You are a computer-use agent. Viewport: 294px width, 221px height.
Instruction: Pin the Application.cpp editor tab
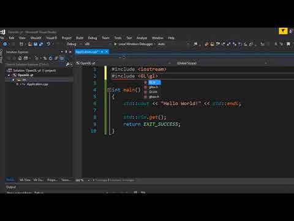coord(102,52)
